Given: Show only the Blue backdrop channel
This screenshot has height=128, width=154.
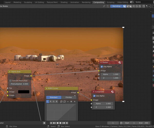Looking at the screenshot, I should point(140,6).
